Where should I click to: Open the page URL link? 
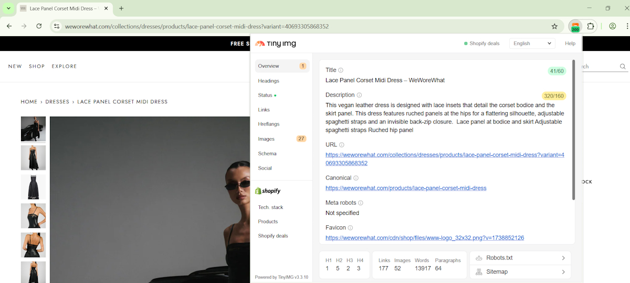[x=445, y=159]
